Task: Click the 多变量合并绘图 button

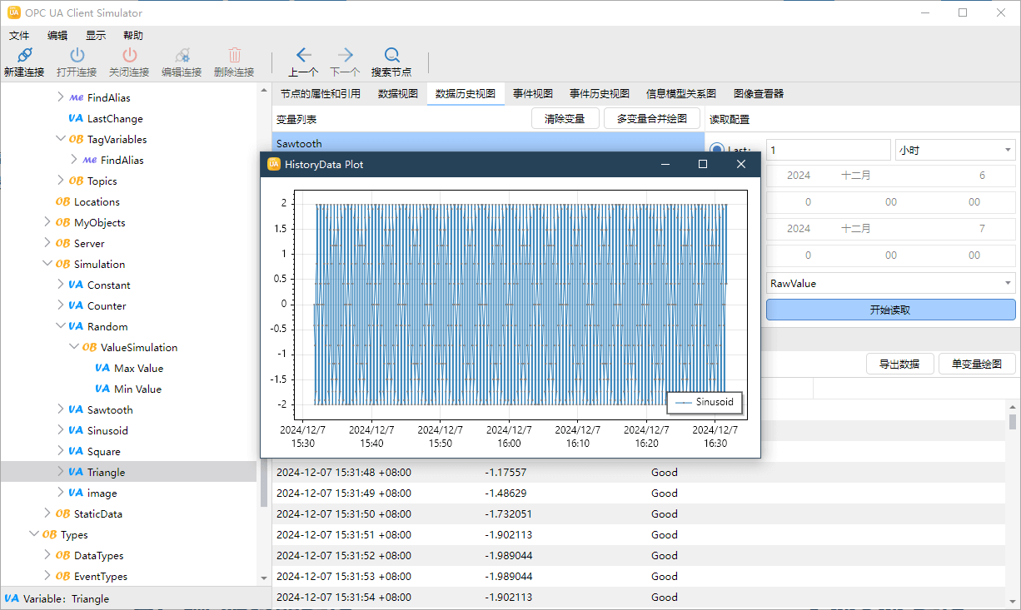Action: pos(651,119)
